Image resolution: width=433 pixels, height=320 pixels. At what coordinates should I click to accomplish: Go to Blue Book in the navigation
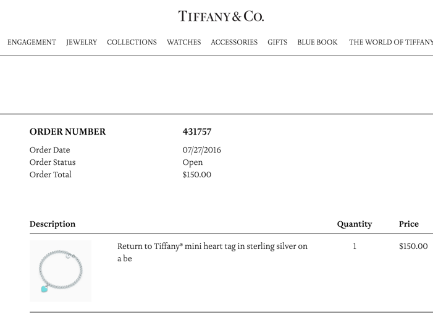pos(317,42)
